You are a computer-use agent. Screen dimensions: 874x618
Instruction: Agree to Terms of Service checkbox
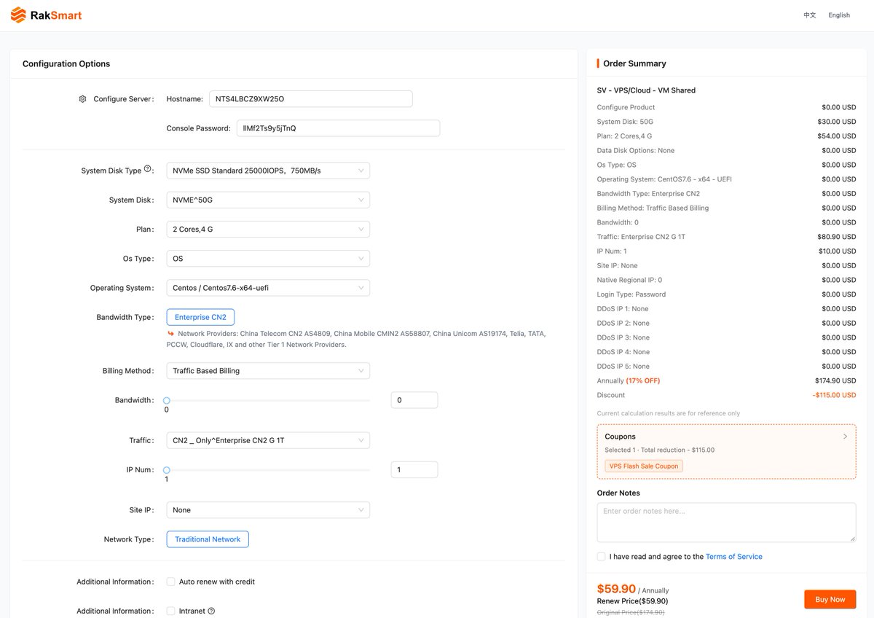point(601,557)
